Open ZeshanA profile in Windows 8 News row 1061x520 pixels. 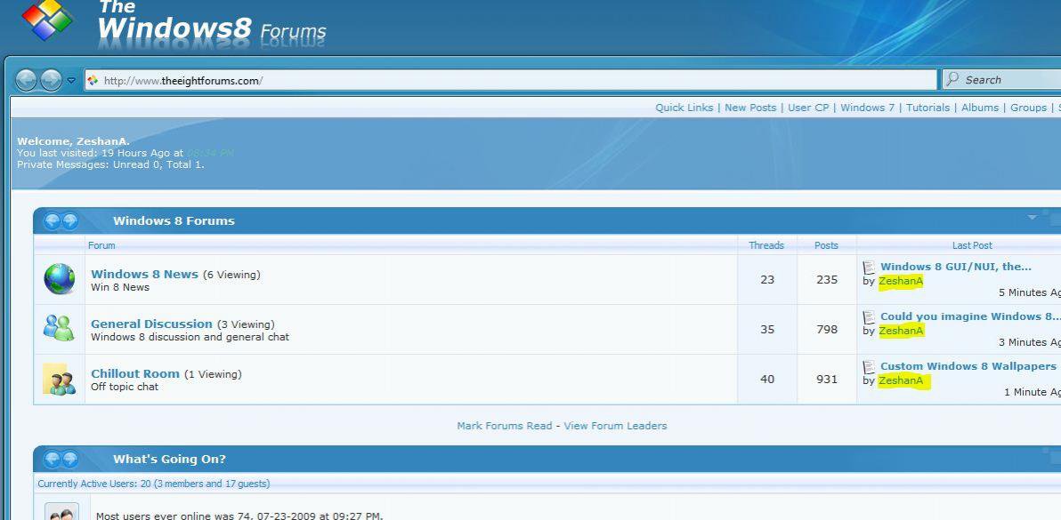point(901,282)
